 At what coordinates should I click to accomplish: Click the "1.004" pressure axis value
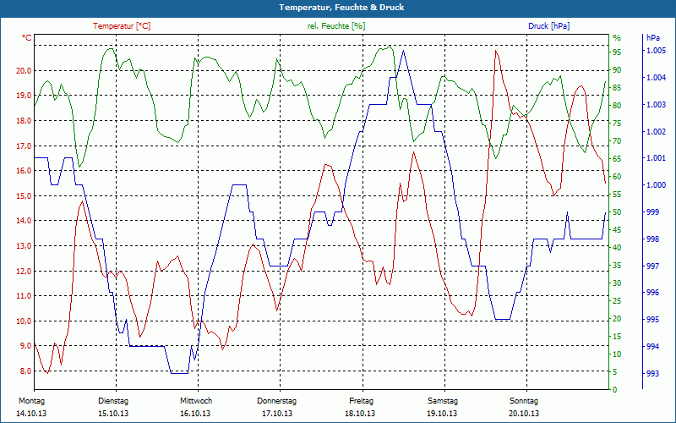657,78
